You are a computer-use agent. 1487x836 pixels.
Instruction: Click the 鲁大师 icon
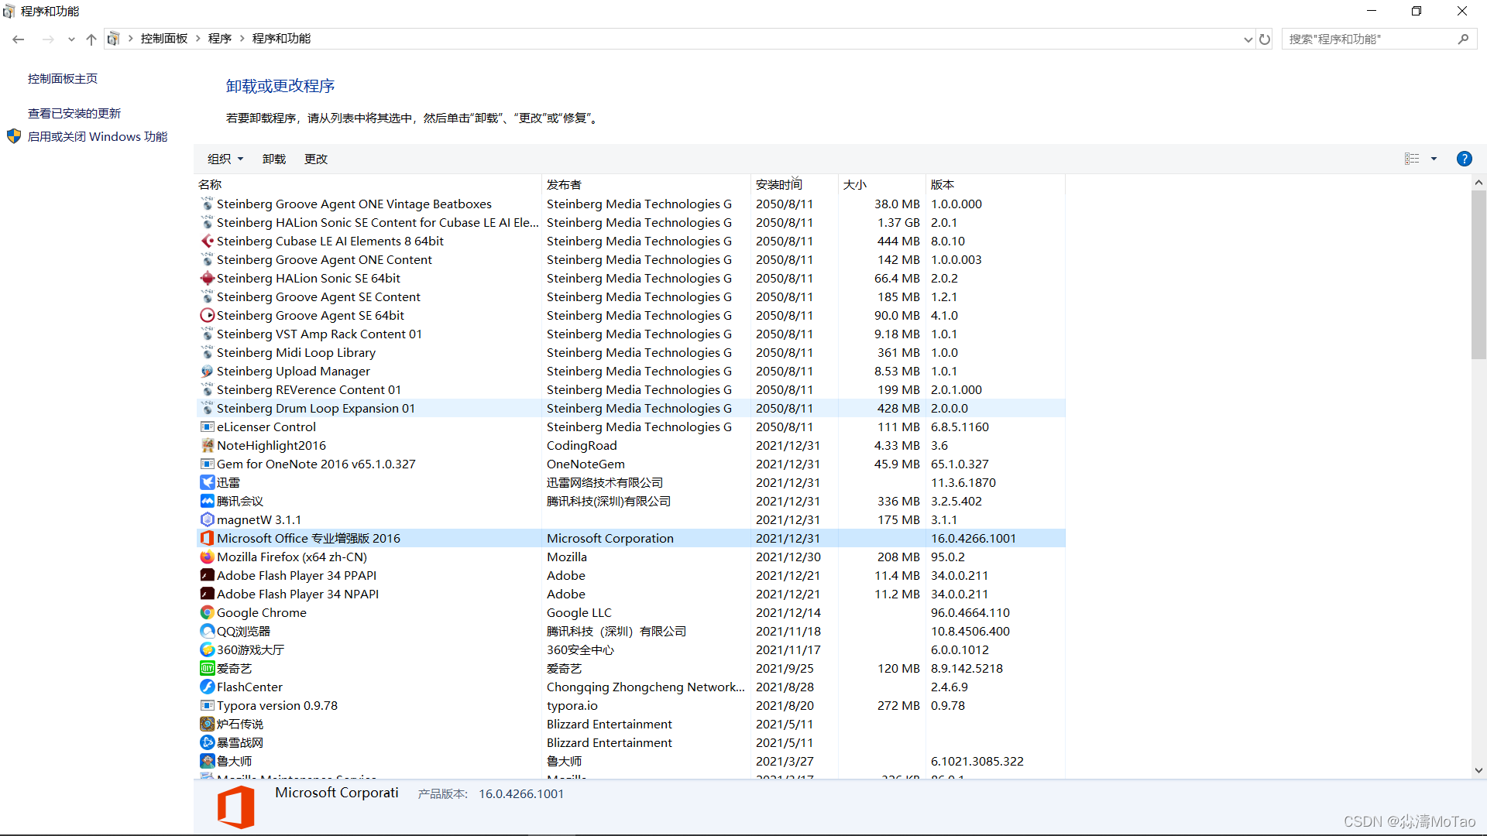[207, 761]
